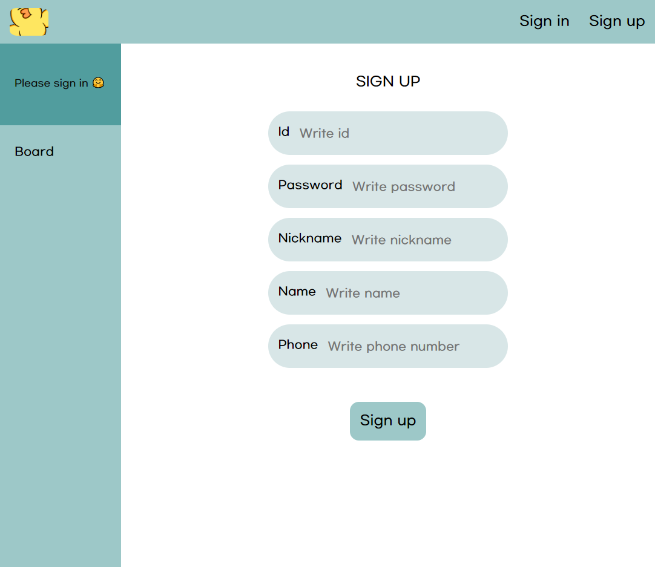Click the Name field label
This screenshot has height=567, width=655.
(x=297, y=292)
